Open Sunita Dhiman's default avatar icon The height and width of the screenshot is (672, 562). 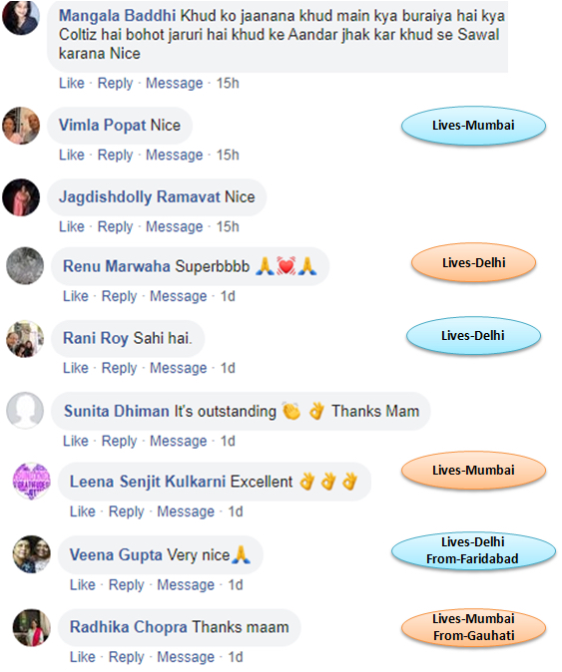[x=25, y=410]
